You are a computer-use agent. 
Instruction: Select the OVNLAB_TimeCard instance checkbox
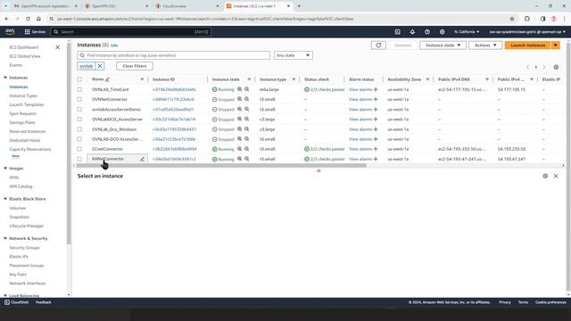pyautogui.click(x=79, y=89)
